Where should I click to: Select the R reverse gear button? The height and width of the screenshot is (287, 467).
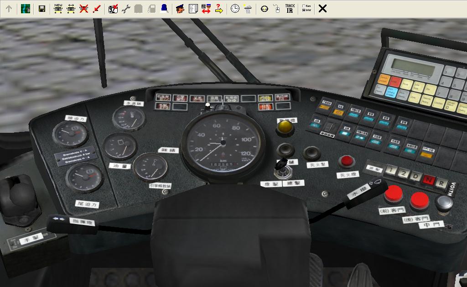coord(441,183)
